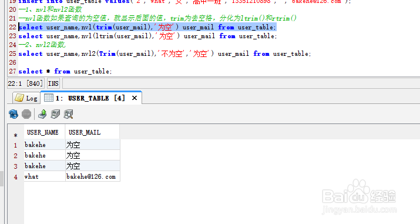Click comment line 21 explaining nvl函数

(157, 18)
